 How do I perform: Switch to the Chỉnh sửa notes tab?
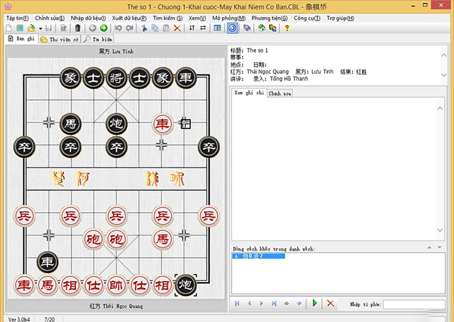pyautogui.click(x=279, y=92)
